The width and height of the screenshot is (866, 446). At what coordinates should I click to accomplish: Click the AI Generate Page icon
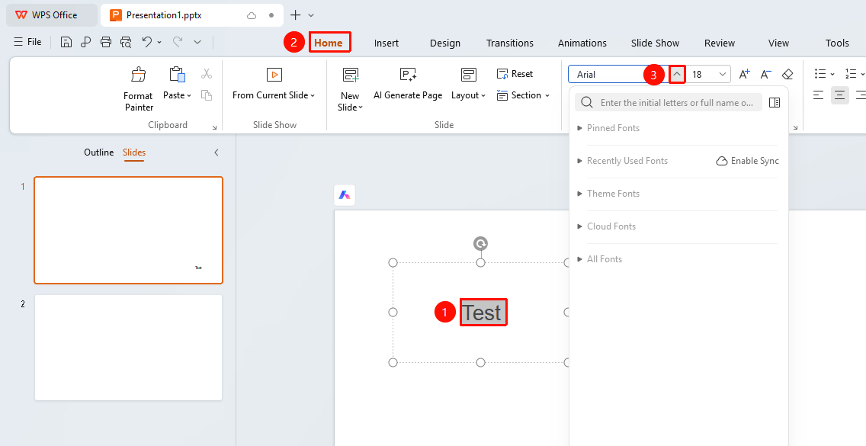pos(408,75)
